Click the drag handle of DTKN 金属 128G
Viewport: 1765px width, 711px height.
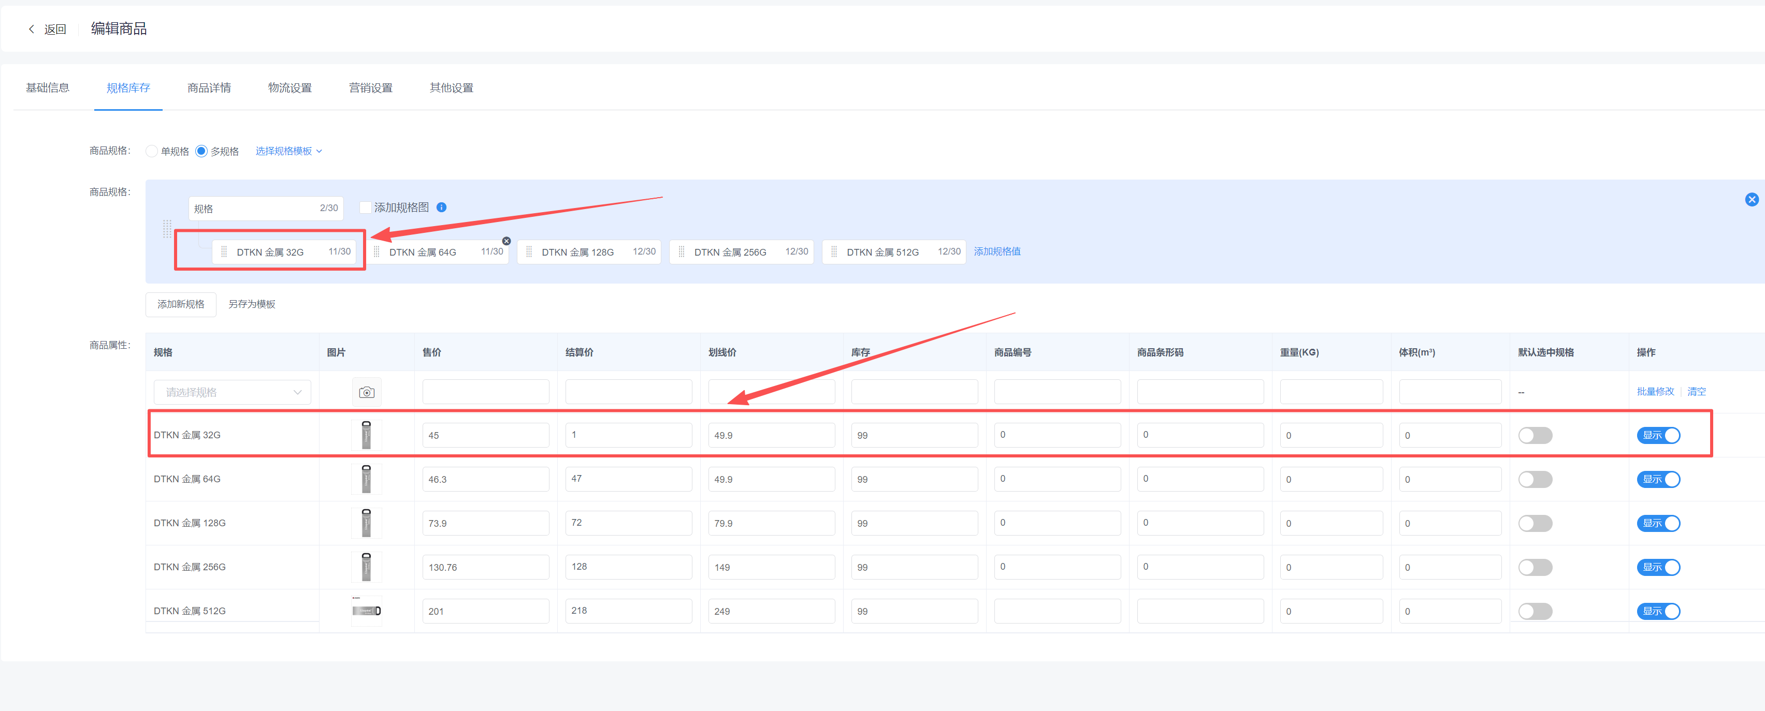click(x=528, y=252)
